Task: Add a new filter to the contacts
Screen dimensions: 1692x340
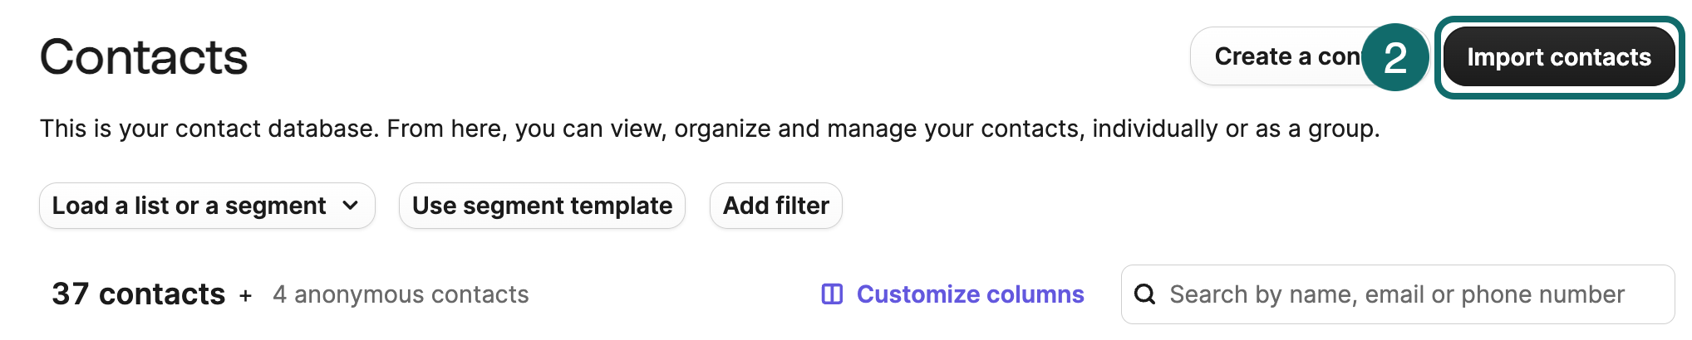Action: (x=775, y=206)
